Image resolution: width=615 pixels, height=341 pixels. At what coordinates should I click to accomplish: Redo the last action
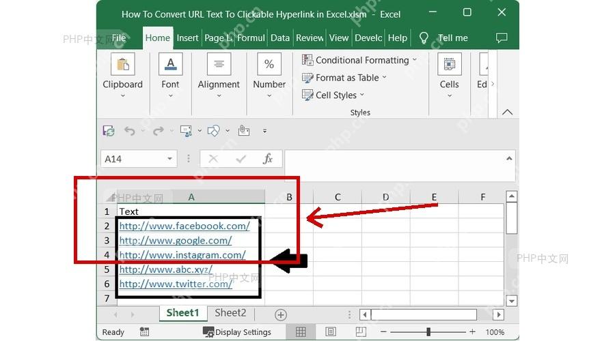coord(158,131)
